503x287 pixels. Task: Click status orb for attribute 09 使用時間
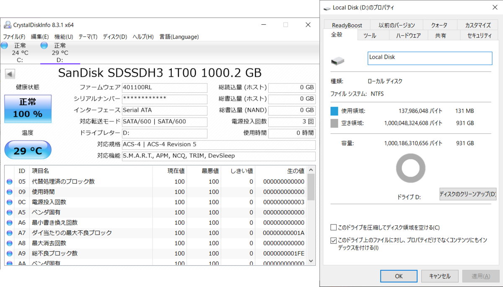pos(9,192)
